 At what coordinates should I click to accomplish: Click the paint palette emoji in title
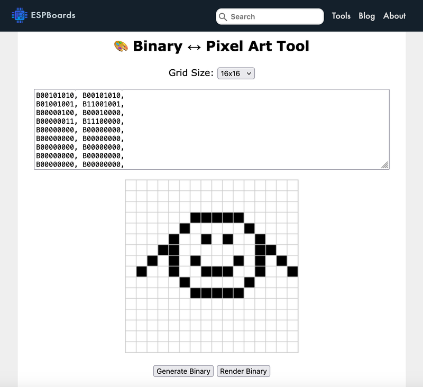point(121,46)
